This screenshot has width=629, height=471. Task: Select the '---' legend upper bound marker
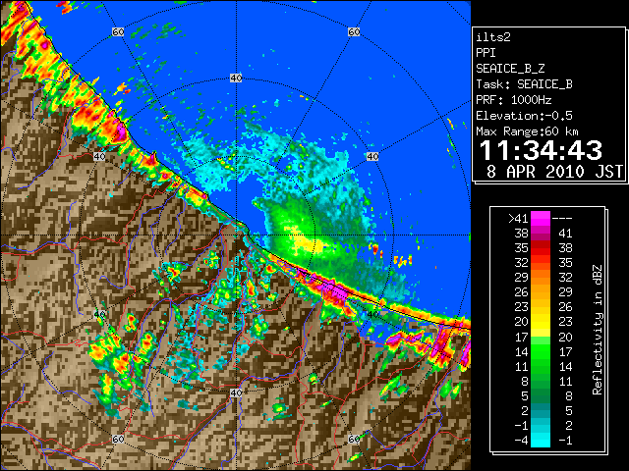click(x=562, y=219)
